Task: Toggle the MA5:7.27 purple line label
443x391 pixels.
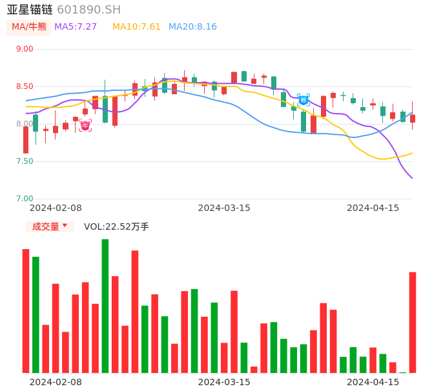Action: point(76,27)
